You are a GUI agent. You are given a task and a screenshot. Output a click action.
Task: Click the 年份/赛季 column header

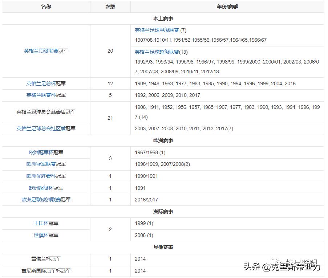point(227,6)
